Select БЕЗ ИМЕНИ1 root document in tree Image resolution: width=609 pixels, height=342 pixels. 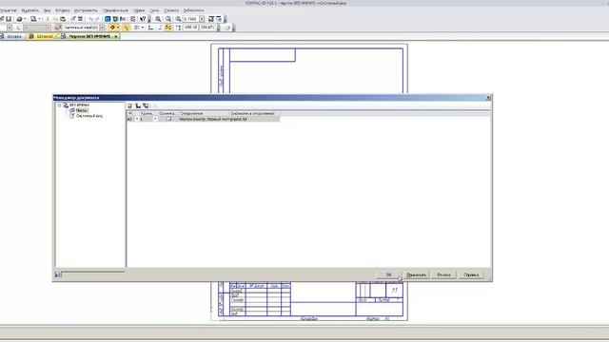click(79, 105)
